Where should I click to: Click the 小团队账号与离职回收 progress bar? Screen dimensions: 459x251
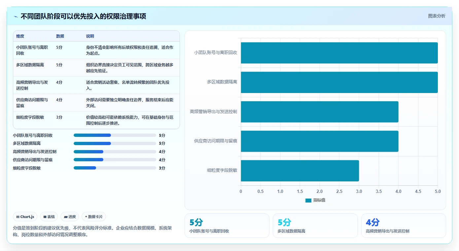[x=115, y=135]
